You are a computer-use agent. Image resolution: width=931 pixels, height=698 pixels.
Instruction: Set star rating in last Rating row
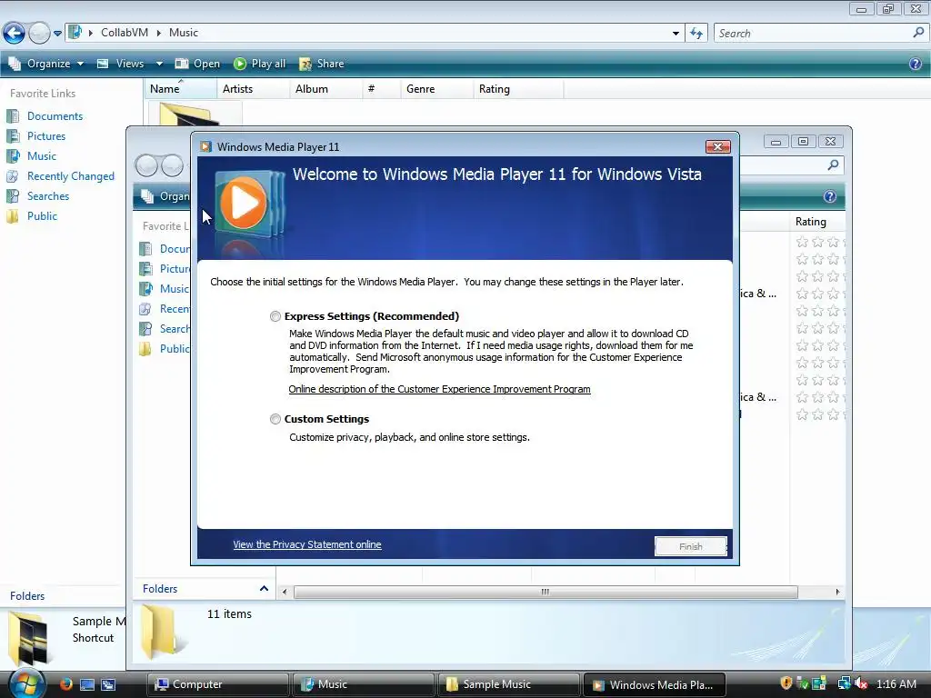pyautogui.click(x=821, y=414)
